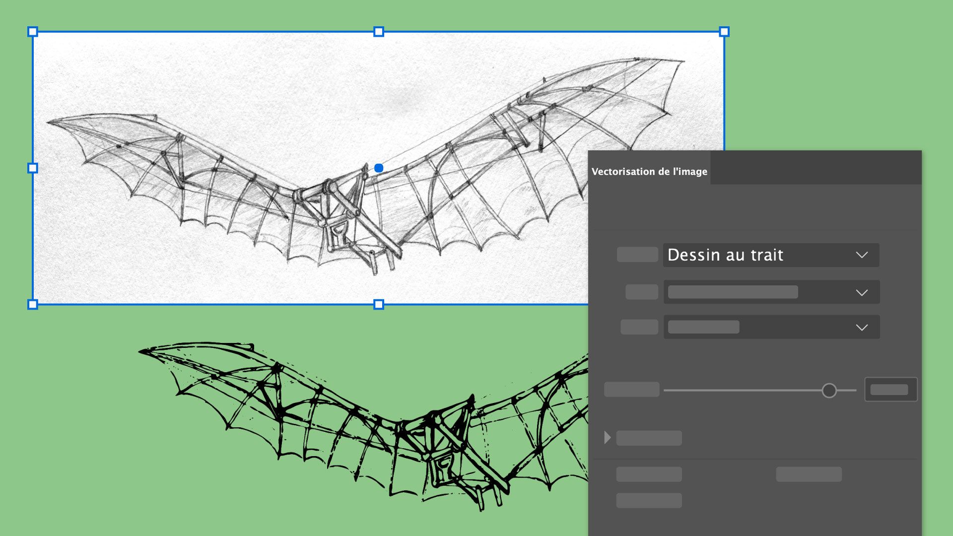Expand the second dropdown below Dessin au trait
This screenshot has height=536, width=953.
pos(771,292)
